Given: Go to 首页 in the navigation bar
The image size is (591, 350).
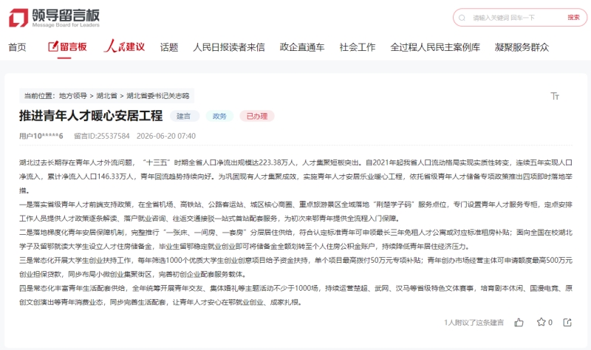Looking at the screenshot, I should pos(17,47).
